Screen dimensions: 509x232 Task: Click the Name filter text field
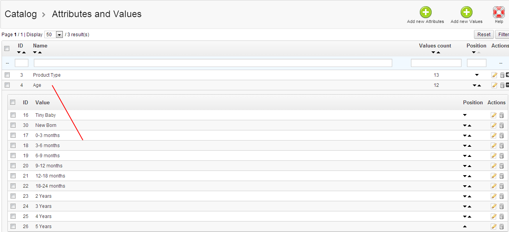click(x=213, y=63)
